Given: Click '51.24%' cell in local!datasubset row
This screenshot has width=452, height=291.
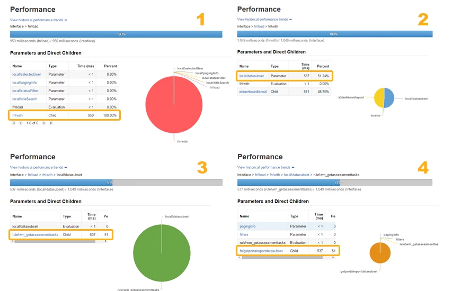Looking at the screenshot, I should coord(323,76).
